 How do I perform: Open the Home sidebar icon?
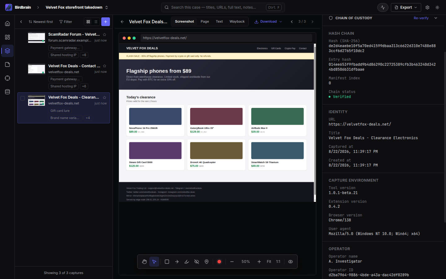[x=7, y=24]
